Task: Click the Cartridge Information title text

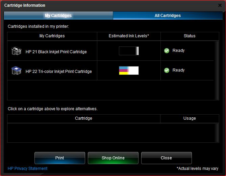Action: point(25,5)
